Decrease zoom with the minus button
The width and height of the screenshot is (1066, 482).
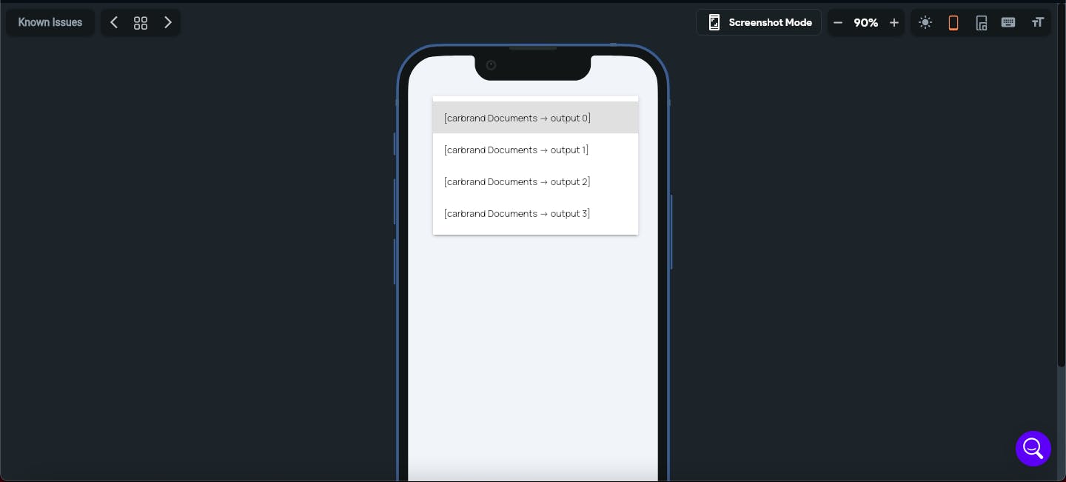(838, 22)
